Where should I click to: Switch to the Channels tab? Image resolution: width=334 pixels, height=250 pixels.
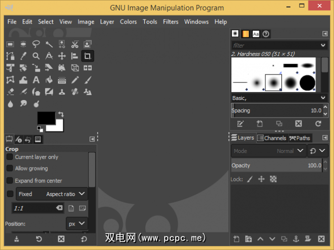[x=271, y=138]
